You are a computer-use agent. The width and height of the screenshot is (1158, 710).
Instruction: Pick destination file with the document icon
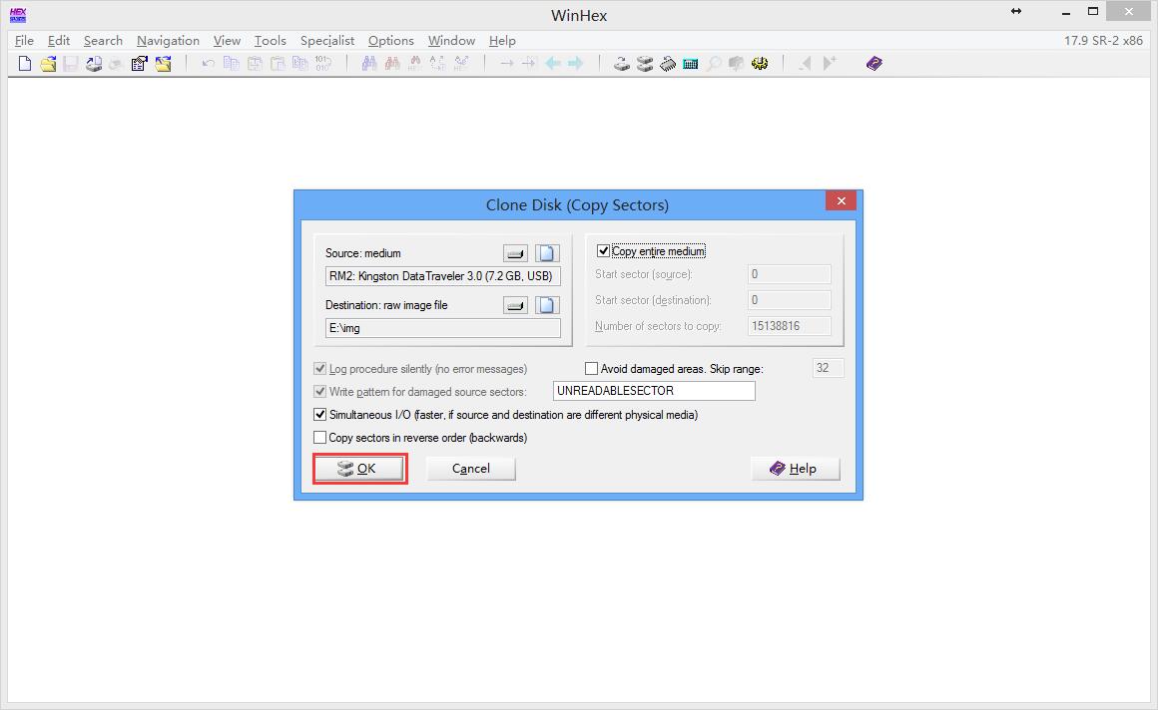pos(546,305)
